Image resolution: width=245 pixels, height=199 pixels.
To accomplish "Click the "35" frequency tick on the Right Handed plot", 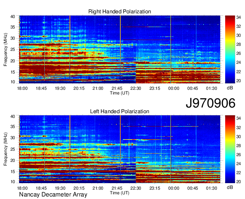I will 13,27.
